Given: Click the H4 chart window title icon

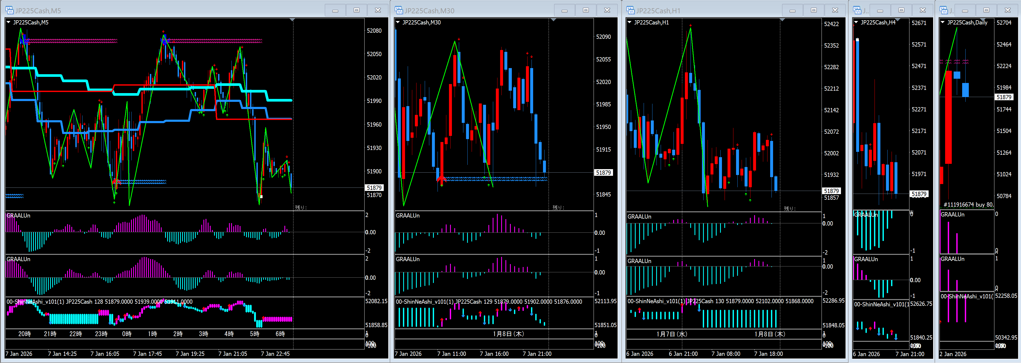Looking at the screenshot, I should pos(857,10).
